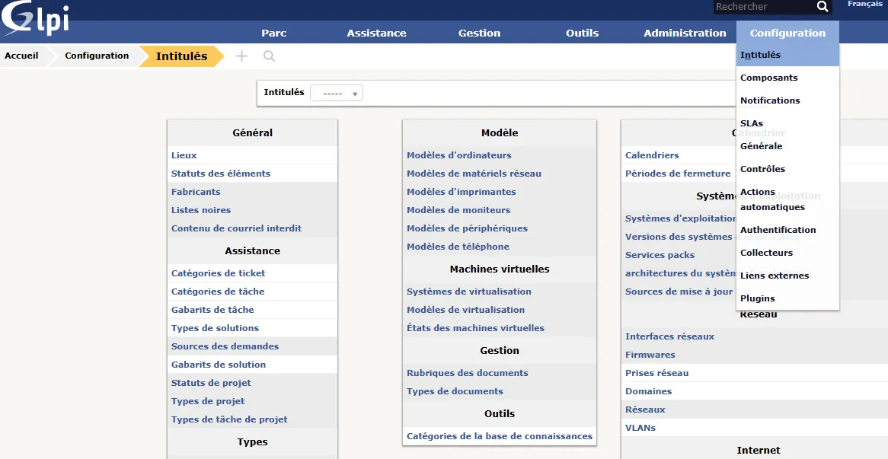This screenshot has width=888, height=459.
Task: Open the Lieux link
Action: [184, 155]
